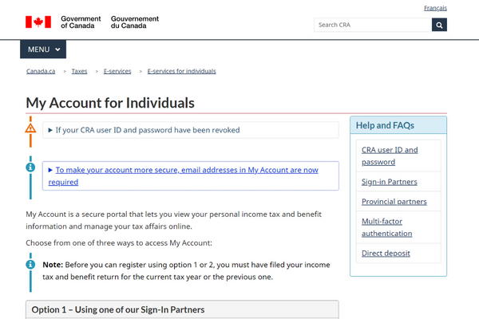Open the Provincial partners link

(x=394, y=202)
